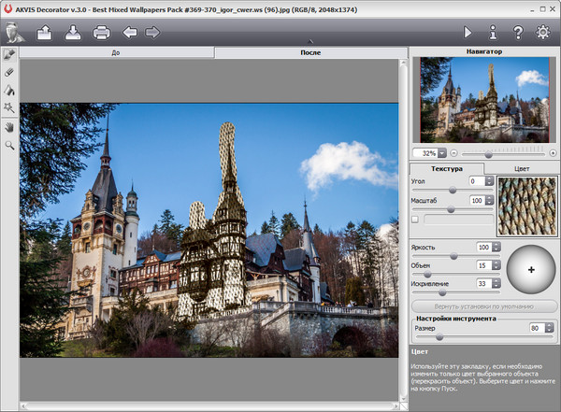Open program info via the 'i' icon
561x412 pixels.
coord(493,33)
